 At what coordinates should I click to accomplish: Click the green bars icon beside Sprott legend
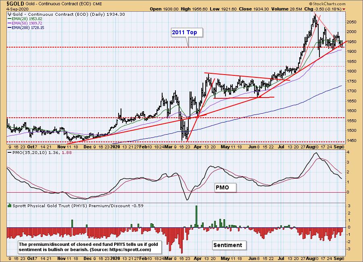[10, 206]
